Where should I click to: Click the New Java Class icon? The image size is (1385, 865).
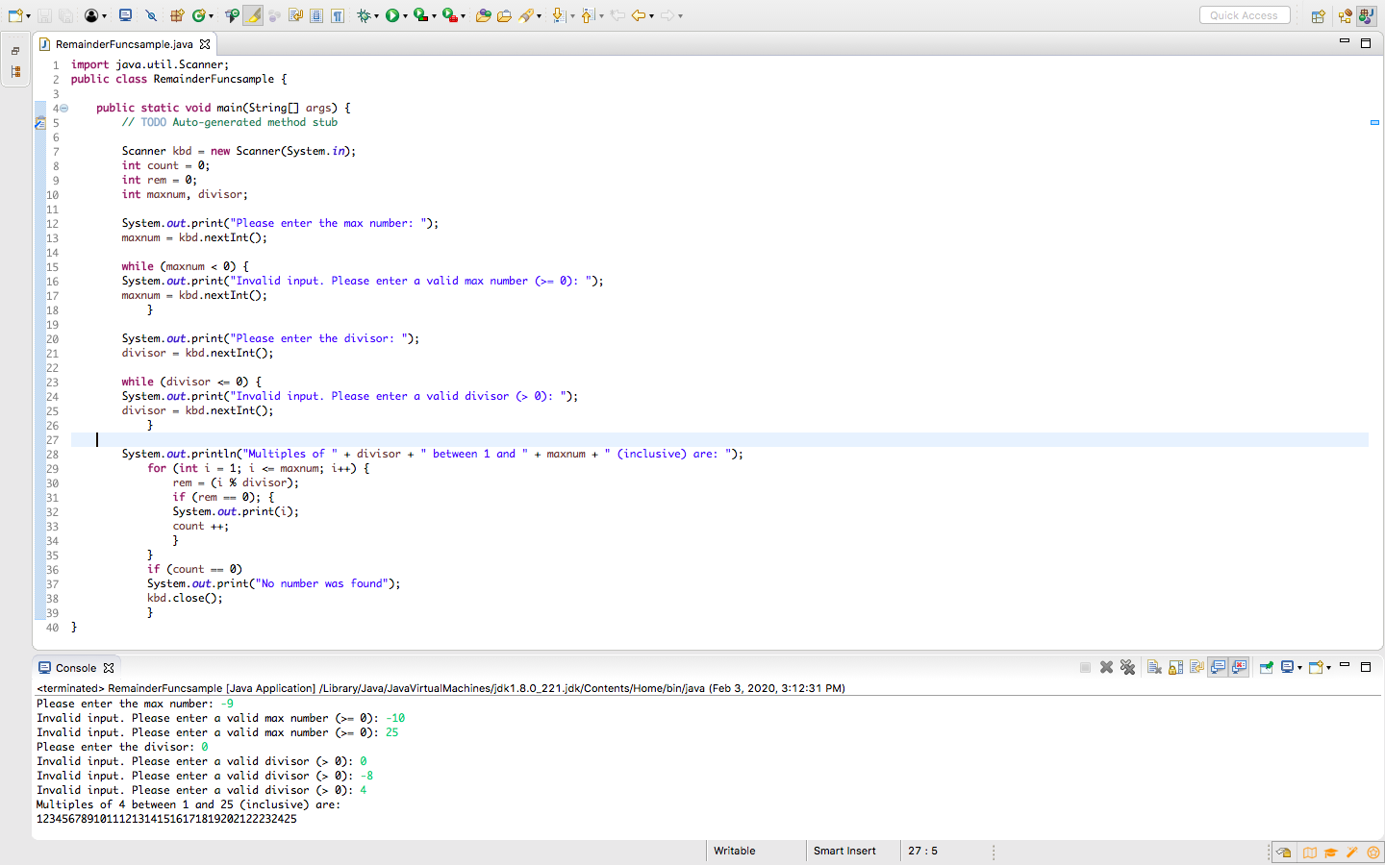tap(198, 15)
